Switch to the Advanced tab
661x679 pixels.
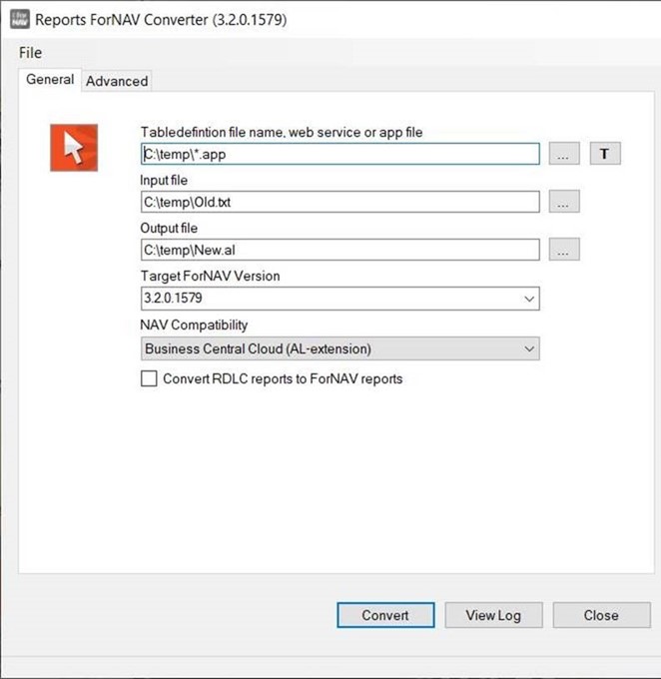click(117, 81)
